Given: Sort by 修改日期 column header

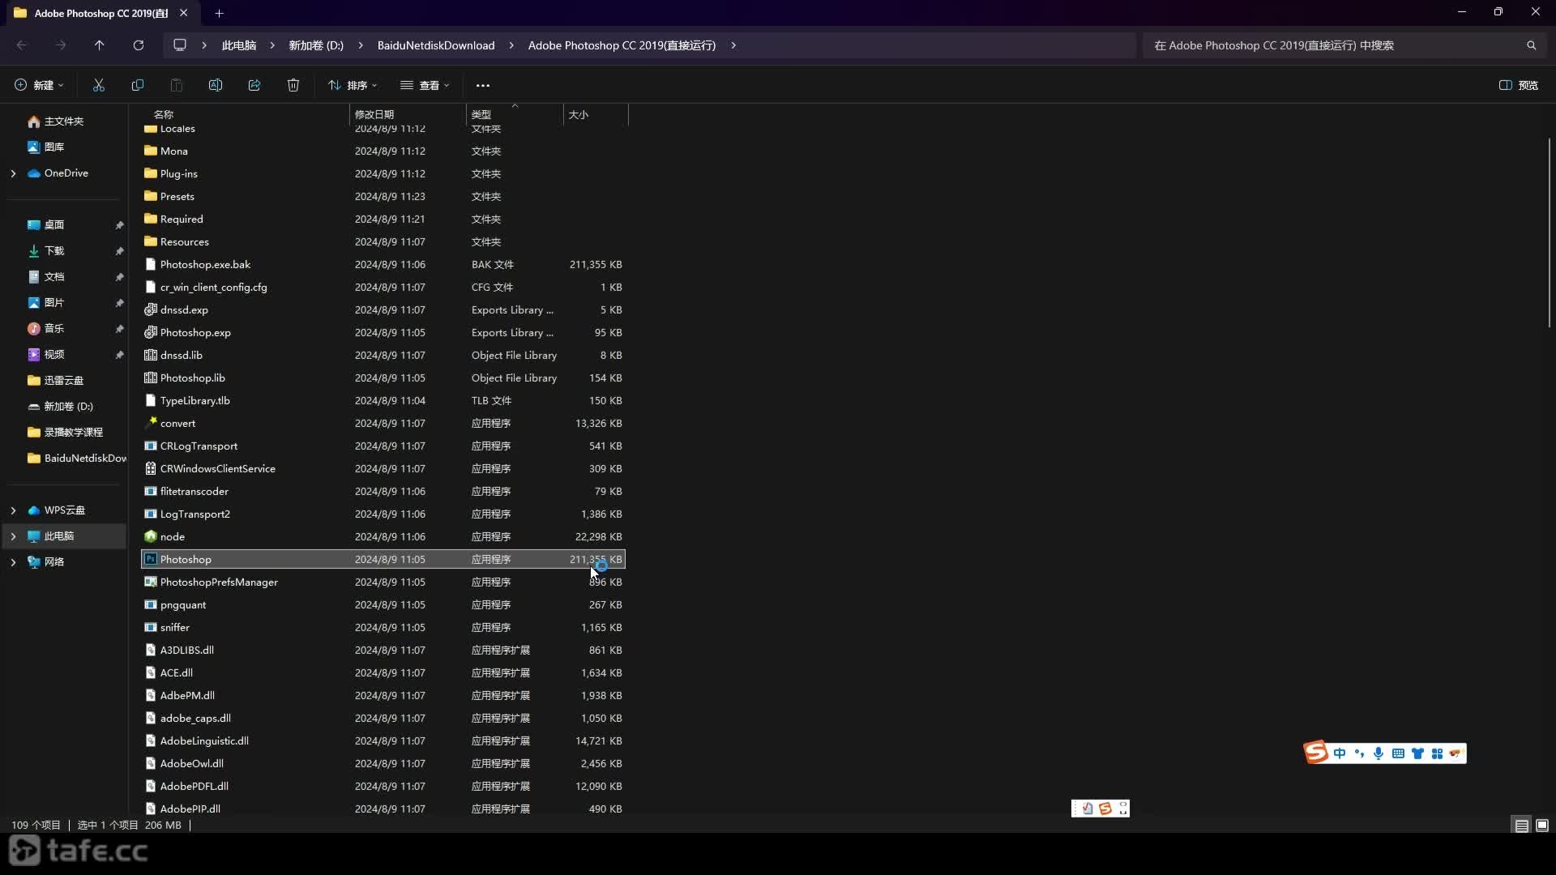Looking at the screenshot, I should [x=408, y=114].
